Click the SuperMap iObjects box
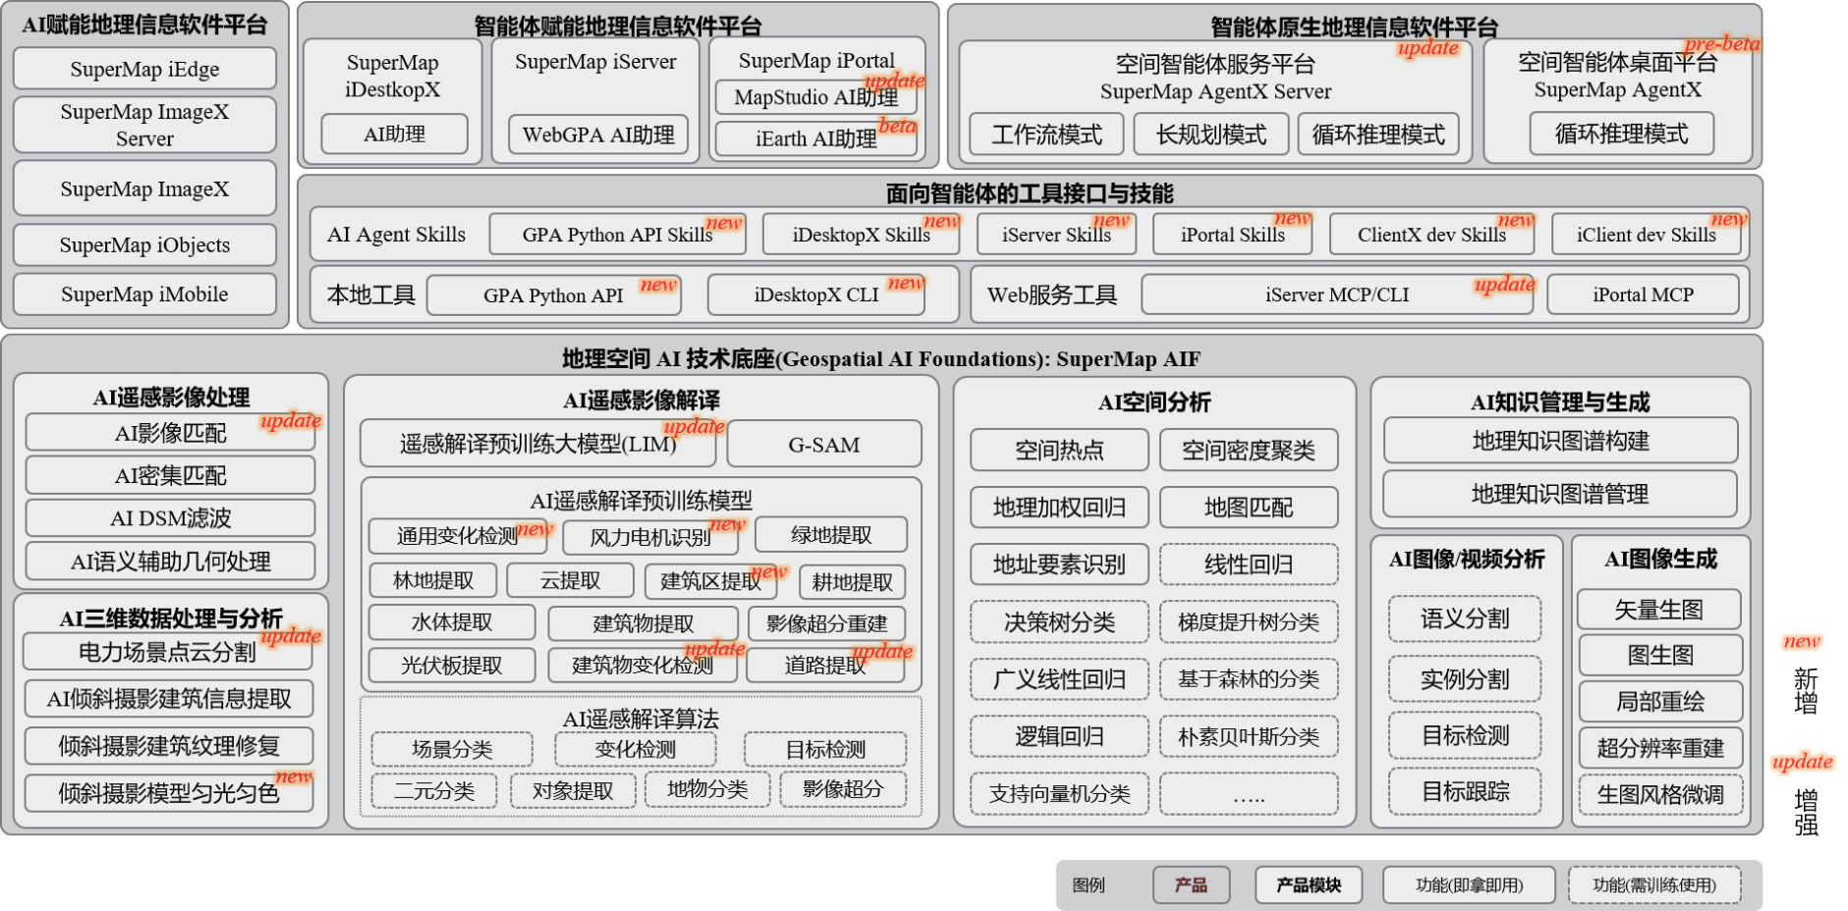Screen dimensions: 1848x911 tap(144, 245)
